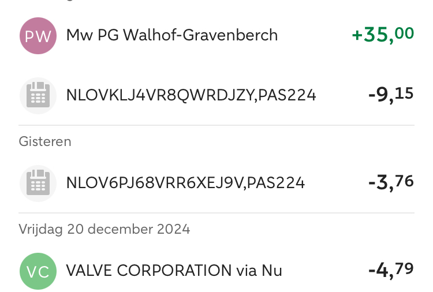Select the -3,76 amount
This screenshot has width=433, height=292.
(391, 183)
